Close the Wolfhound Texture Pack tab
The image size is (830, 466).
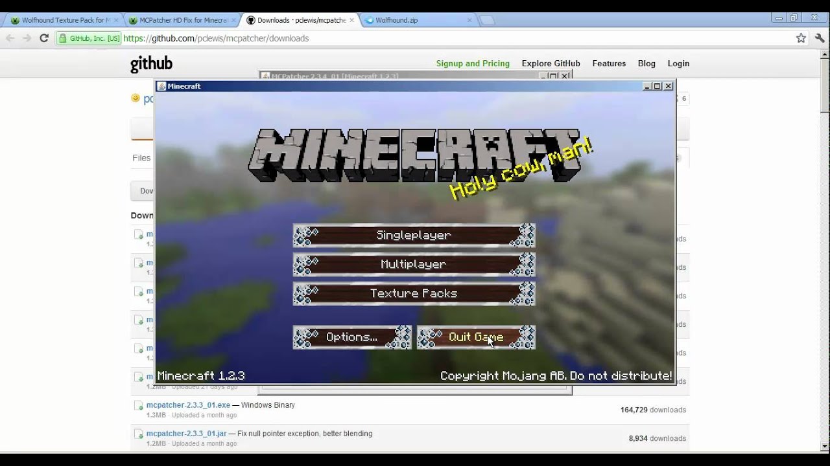coord(116,20)
